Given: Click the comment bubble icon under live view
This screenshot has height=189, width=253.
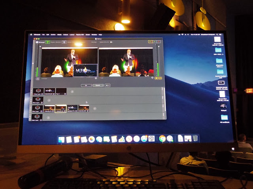Looking at the screenshot, I should point(152,78).
